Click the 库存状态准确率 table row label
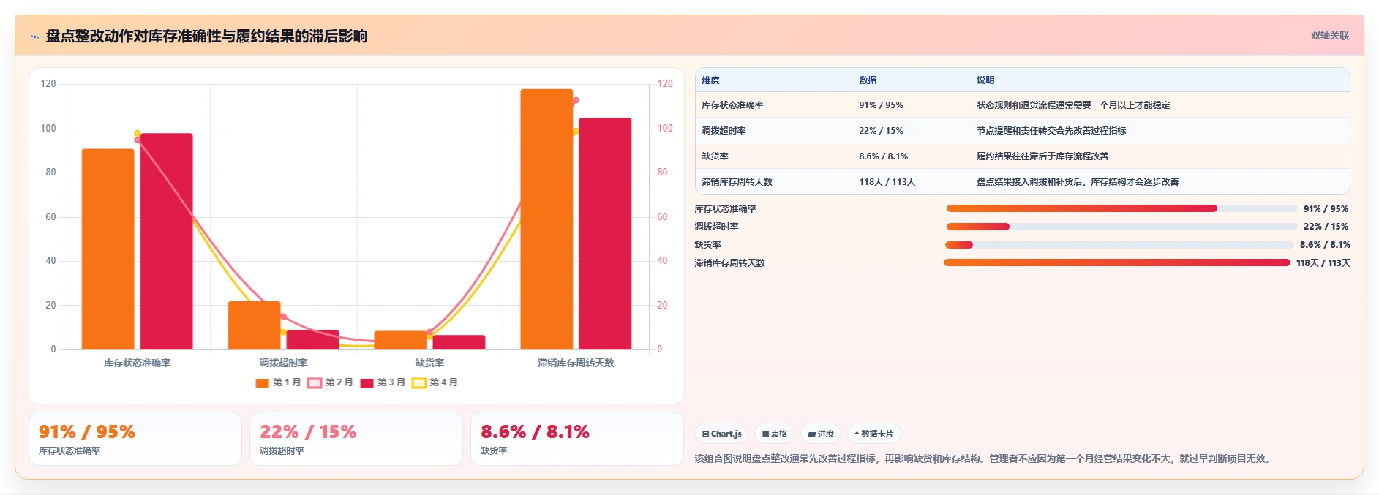 tap(732, 105)
